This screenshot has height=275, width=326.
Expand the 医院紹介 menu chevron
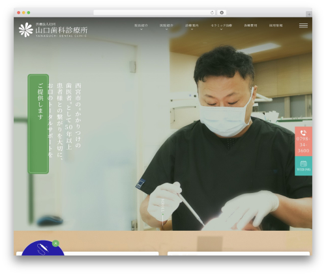166,29
